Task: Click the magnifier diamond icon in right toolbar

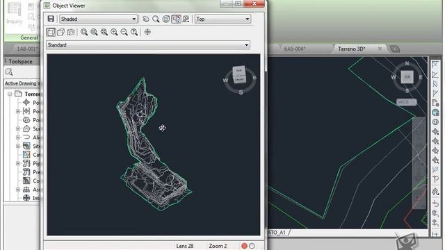Action: [435, 160]
